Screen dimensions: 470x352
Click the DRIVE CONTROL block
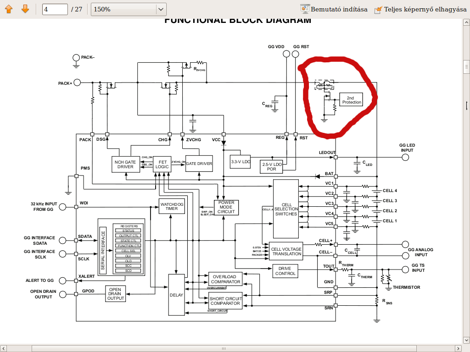285,271
